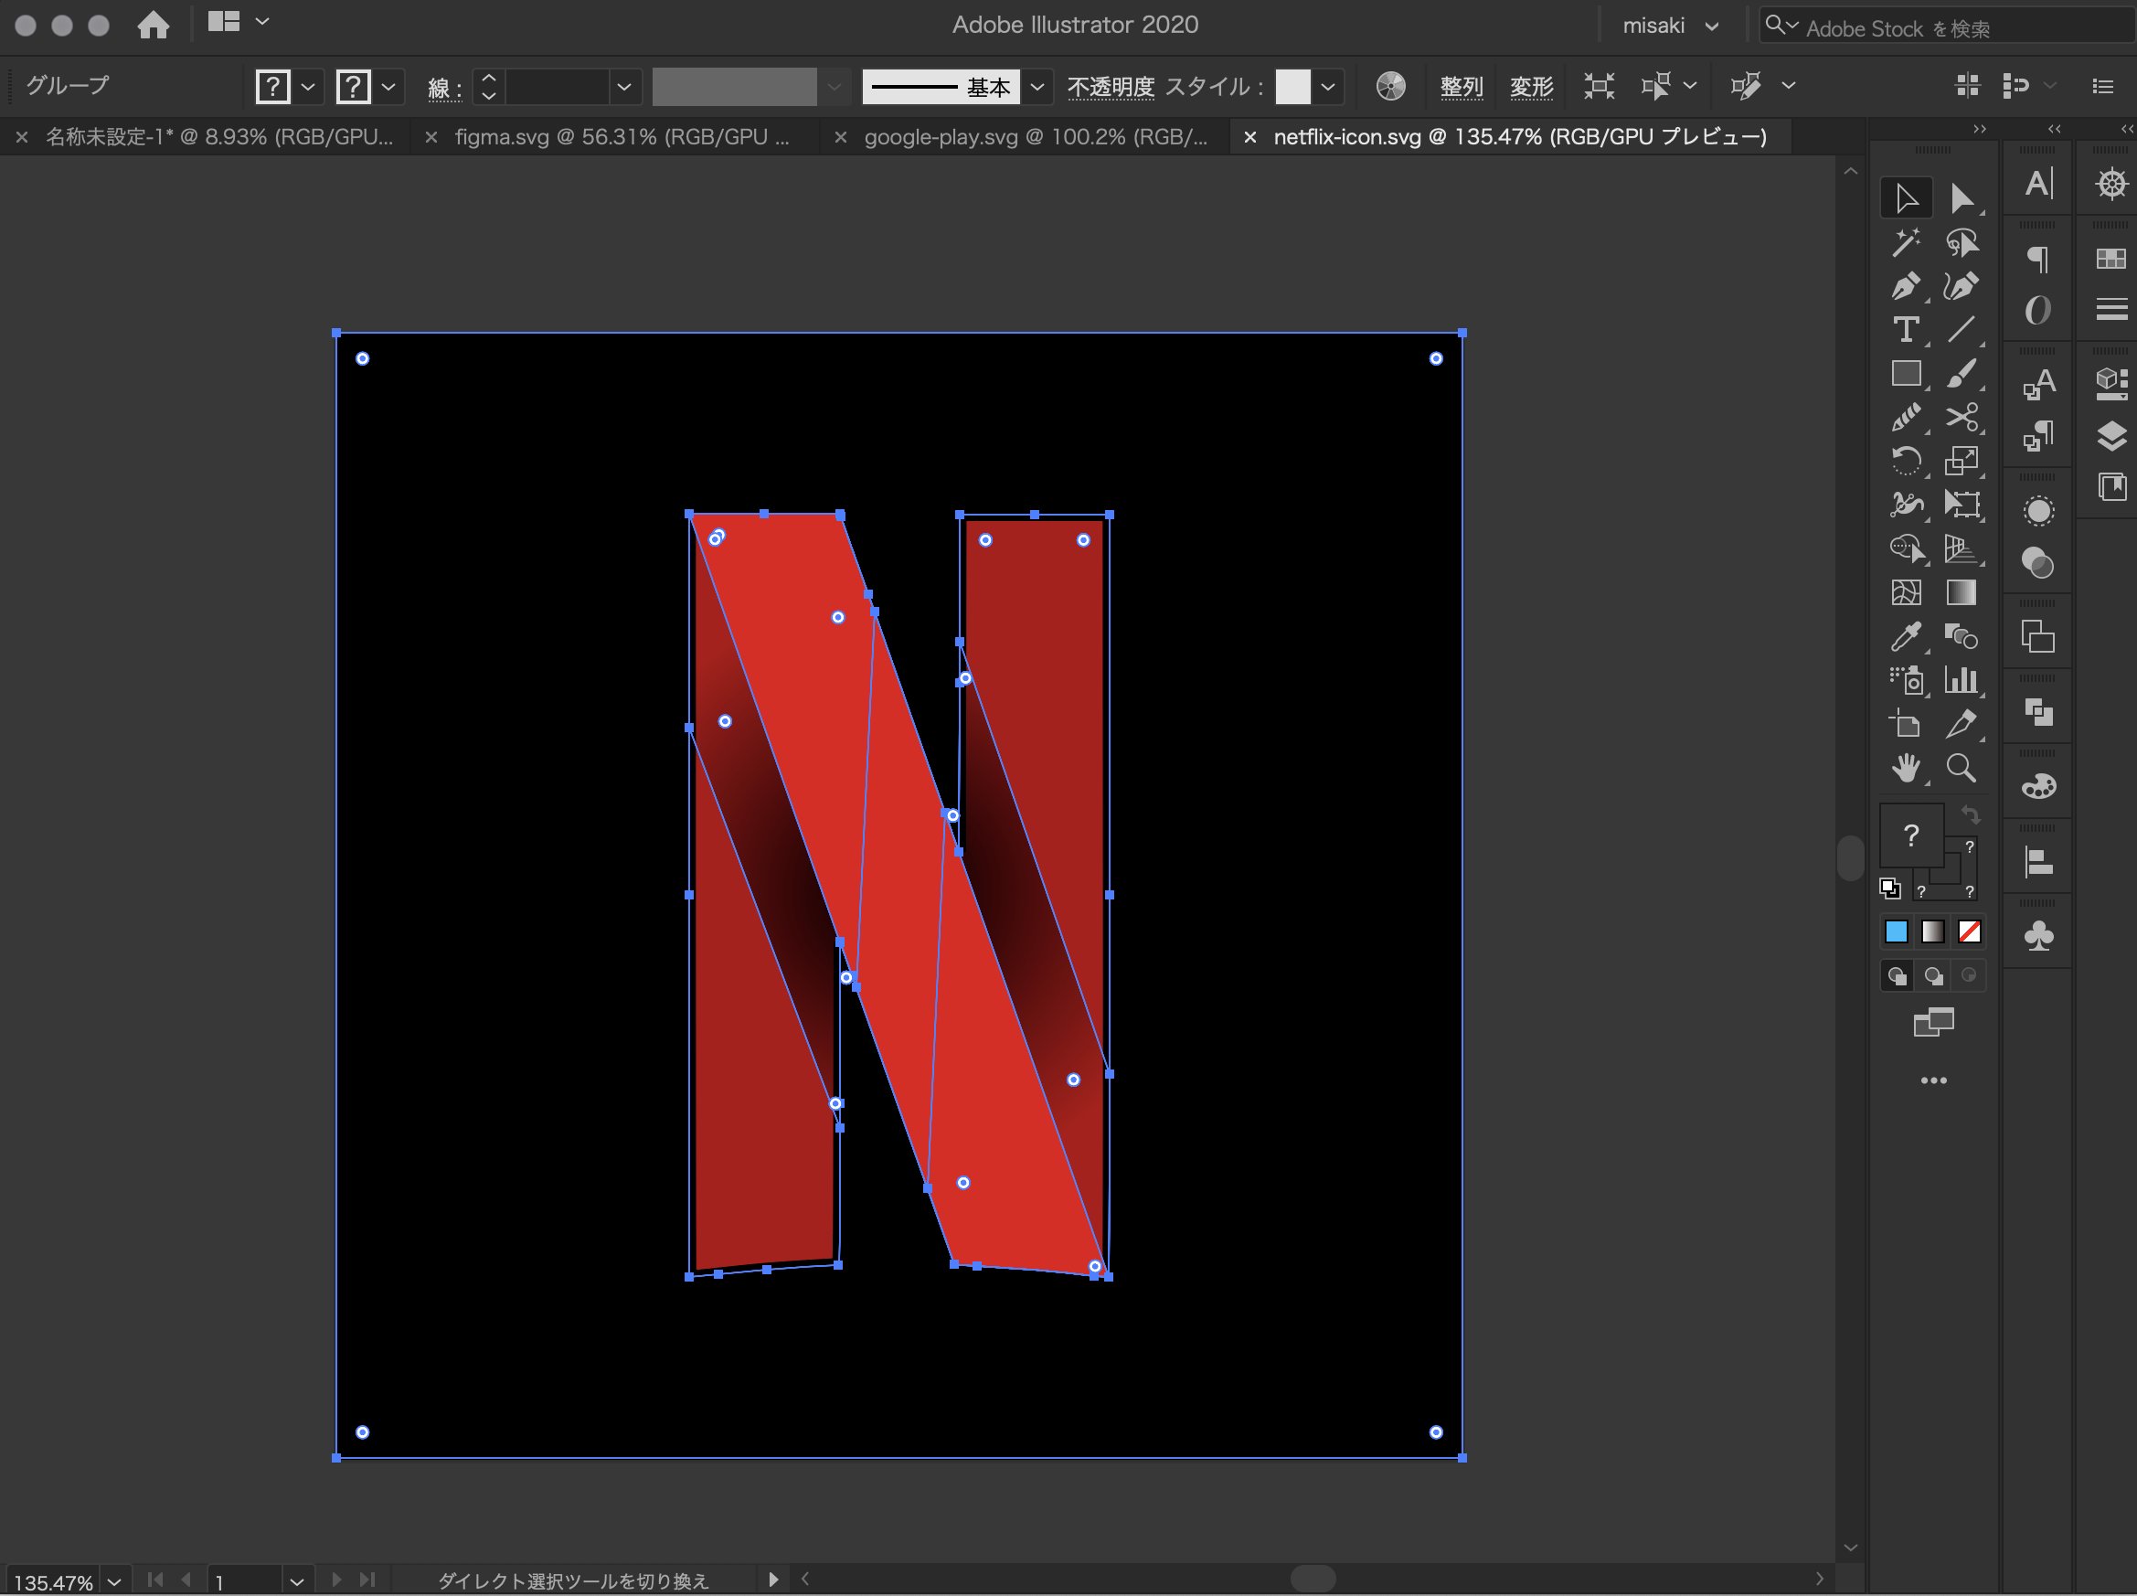Image resolution: width=2137 pixels, height=1596 pixels.
Task: Open the zoom level dropdown at bottom
Action: (x=114, y=1581)
